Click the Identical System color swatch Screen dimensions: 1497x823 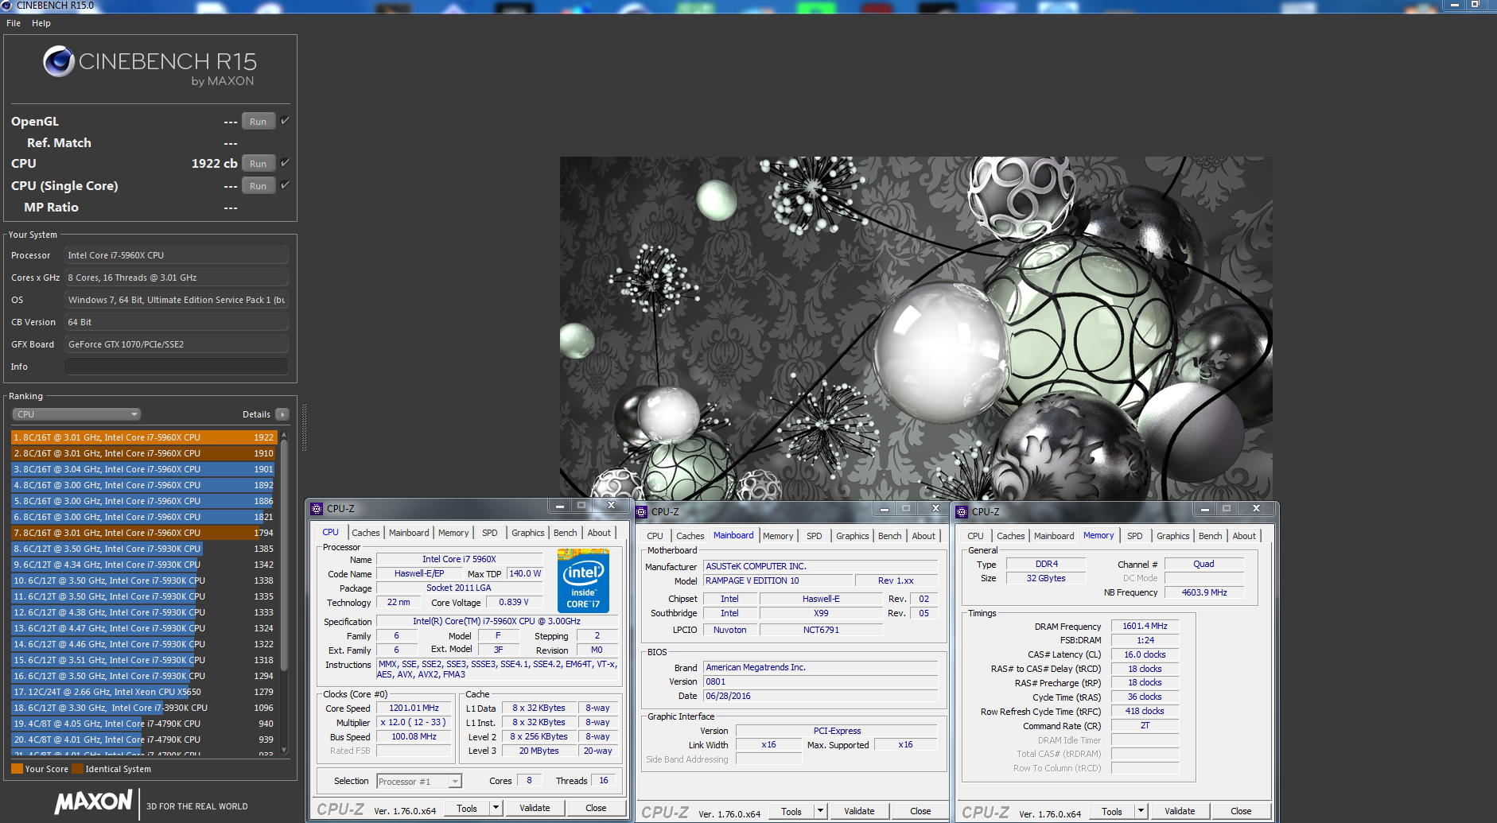tap(77, 769)
